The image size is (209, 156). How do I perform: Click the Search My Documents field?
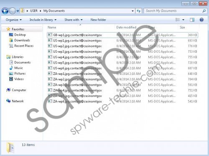point(173,11)
